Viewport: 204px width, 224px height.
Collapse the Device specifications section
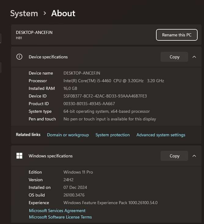[x=194, y=57]
